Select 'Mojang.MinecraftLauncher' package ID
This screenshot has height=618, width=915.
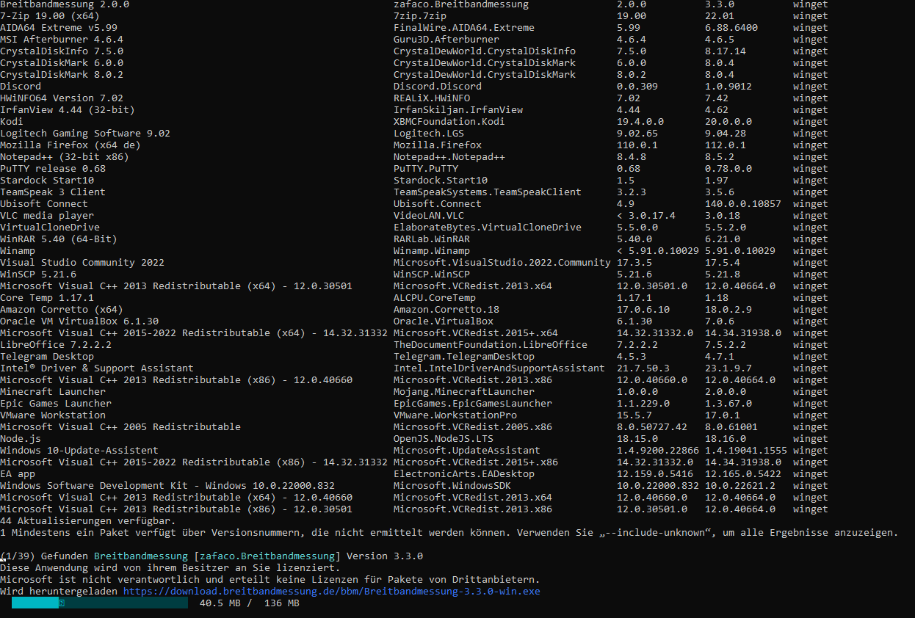tap(464, 392)
